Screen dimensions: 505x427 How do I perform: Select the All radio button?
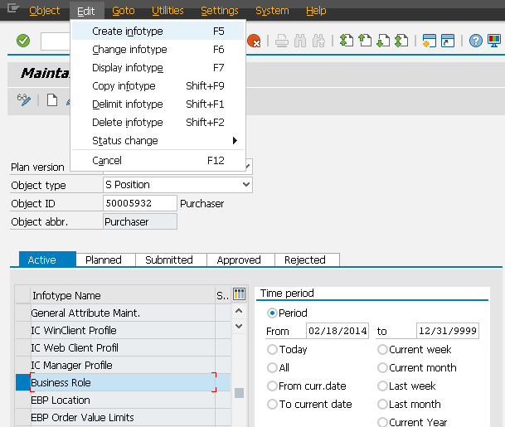272,367
